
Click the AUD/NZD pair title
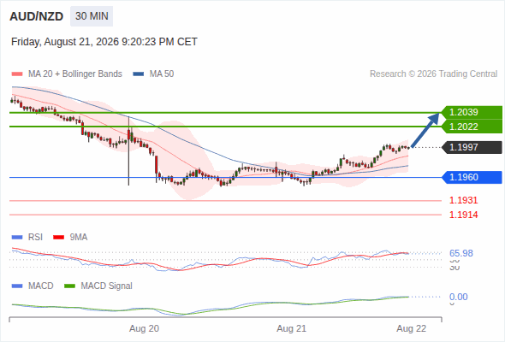point(37,16)
